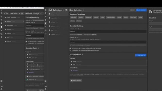Open Navigator icon in right window sidebar

click(46, 16)
